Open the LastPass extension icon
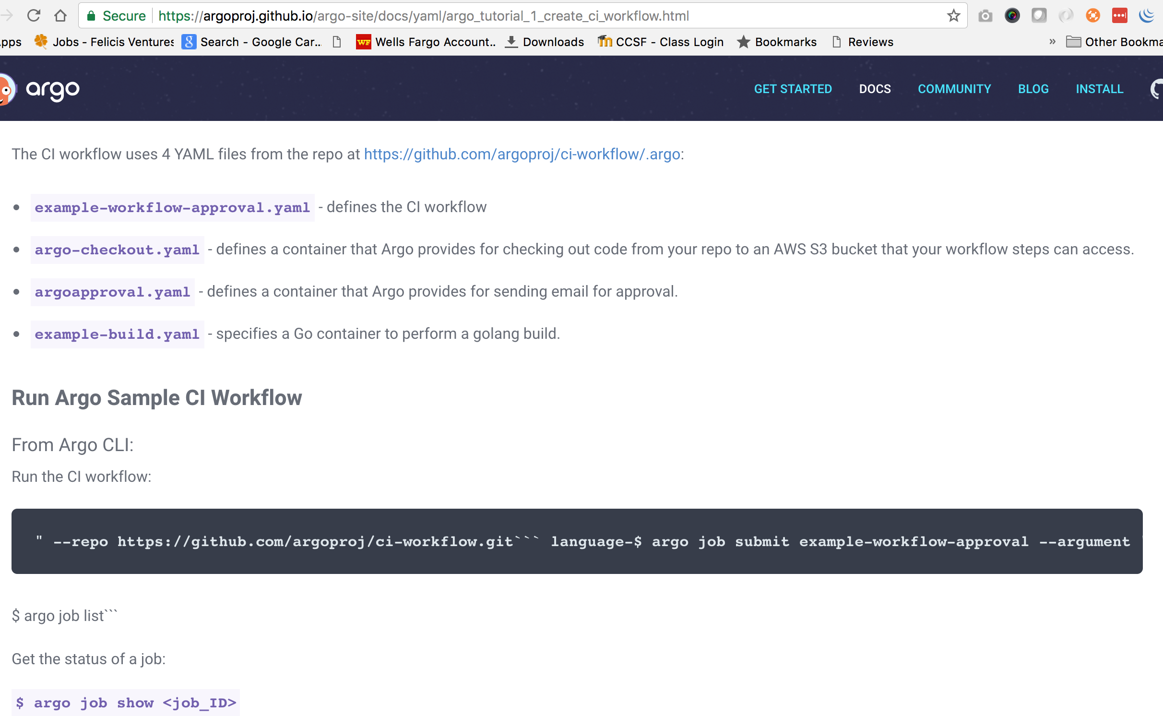Image resolution: width=1163 pixels, height=716 pixels. (x=1120, y=15)
